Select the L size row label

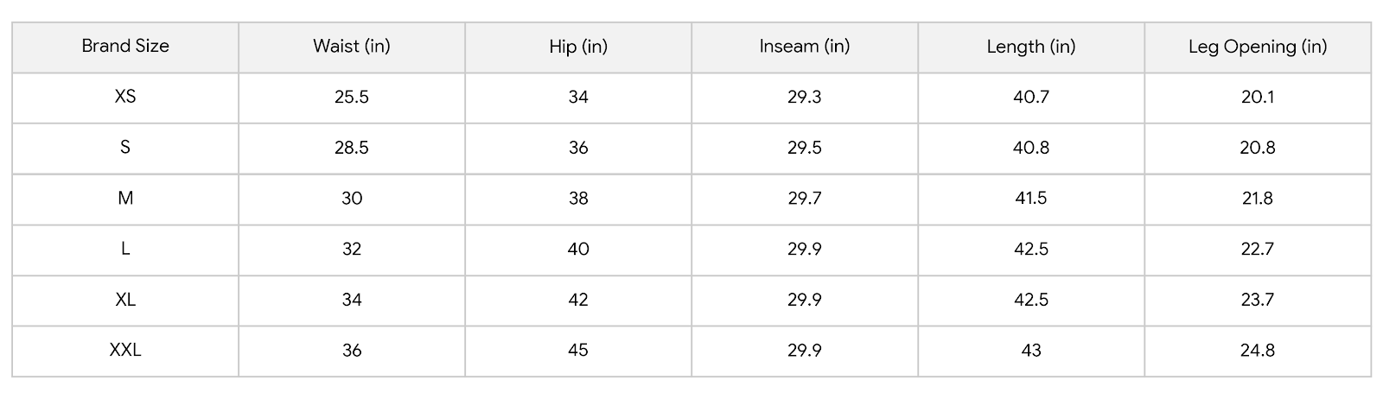125,249
